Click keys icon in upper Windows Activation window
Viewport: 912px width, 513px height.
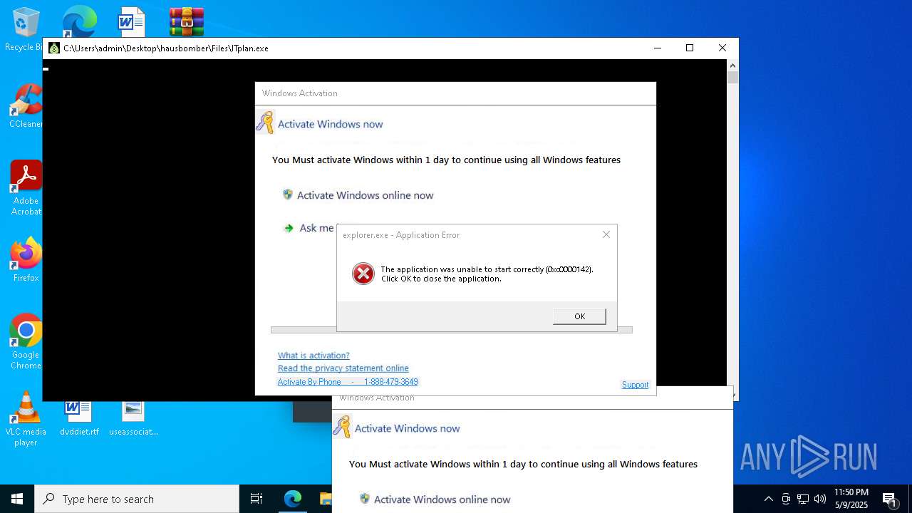click(x=265, y=122)
